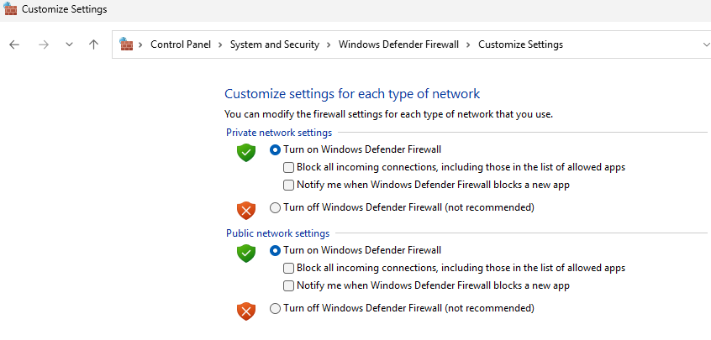Enable Notify me checkbox under Public network

pyautogui.click(x=288, y=285)
